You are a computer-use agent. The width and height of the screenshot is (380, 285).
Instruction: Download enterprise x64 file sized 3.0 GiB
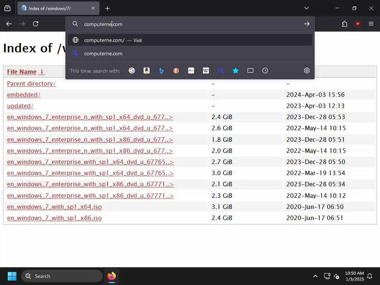91,173
